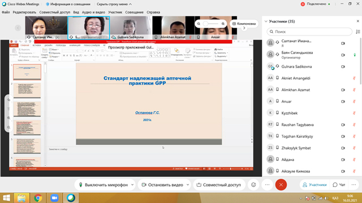Click the КАЗ language indicator
The width and height of the screenshot is (362, 203).
(335, 198)
